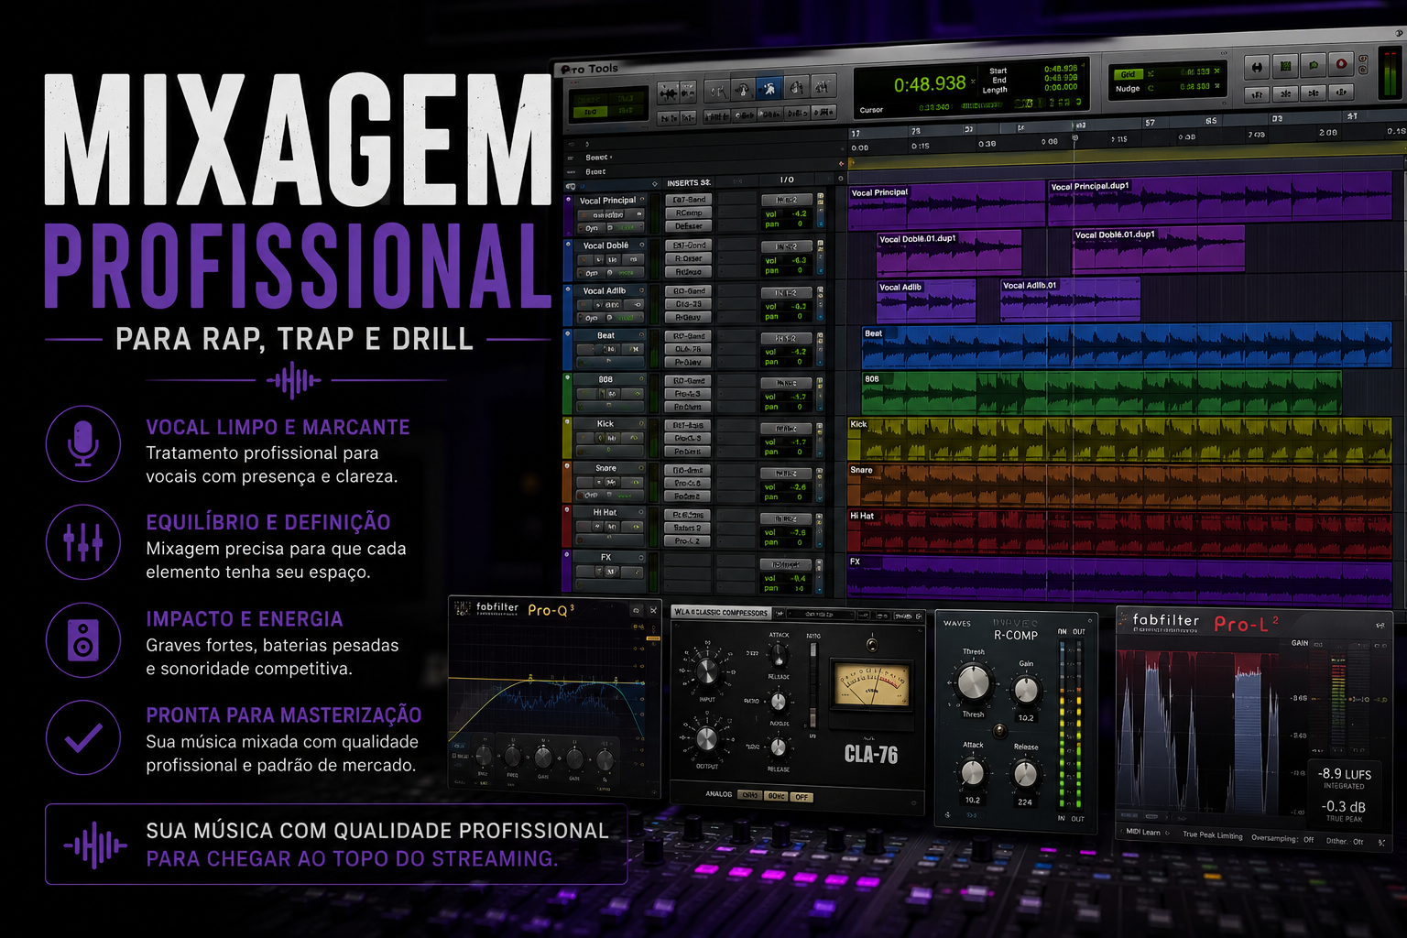Screen dimensions: 1407x938
Task: Toggle the Vocal Principal track enable dot
Action: pos(570,200)
